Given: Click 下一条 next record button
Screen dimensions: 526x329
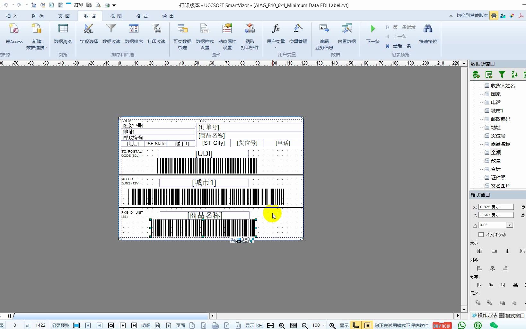Looking at the screenshot, I should 373,33.
